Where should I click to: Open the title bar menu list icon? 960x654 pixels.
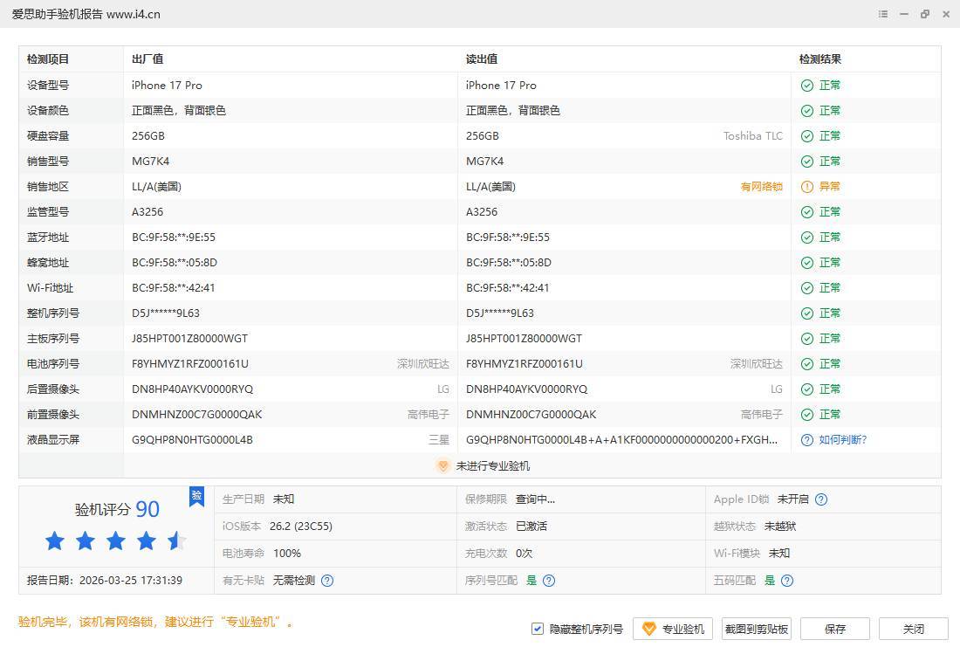tap(883, 14)
